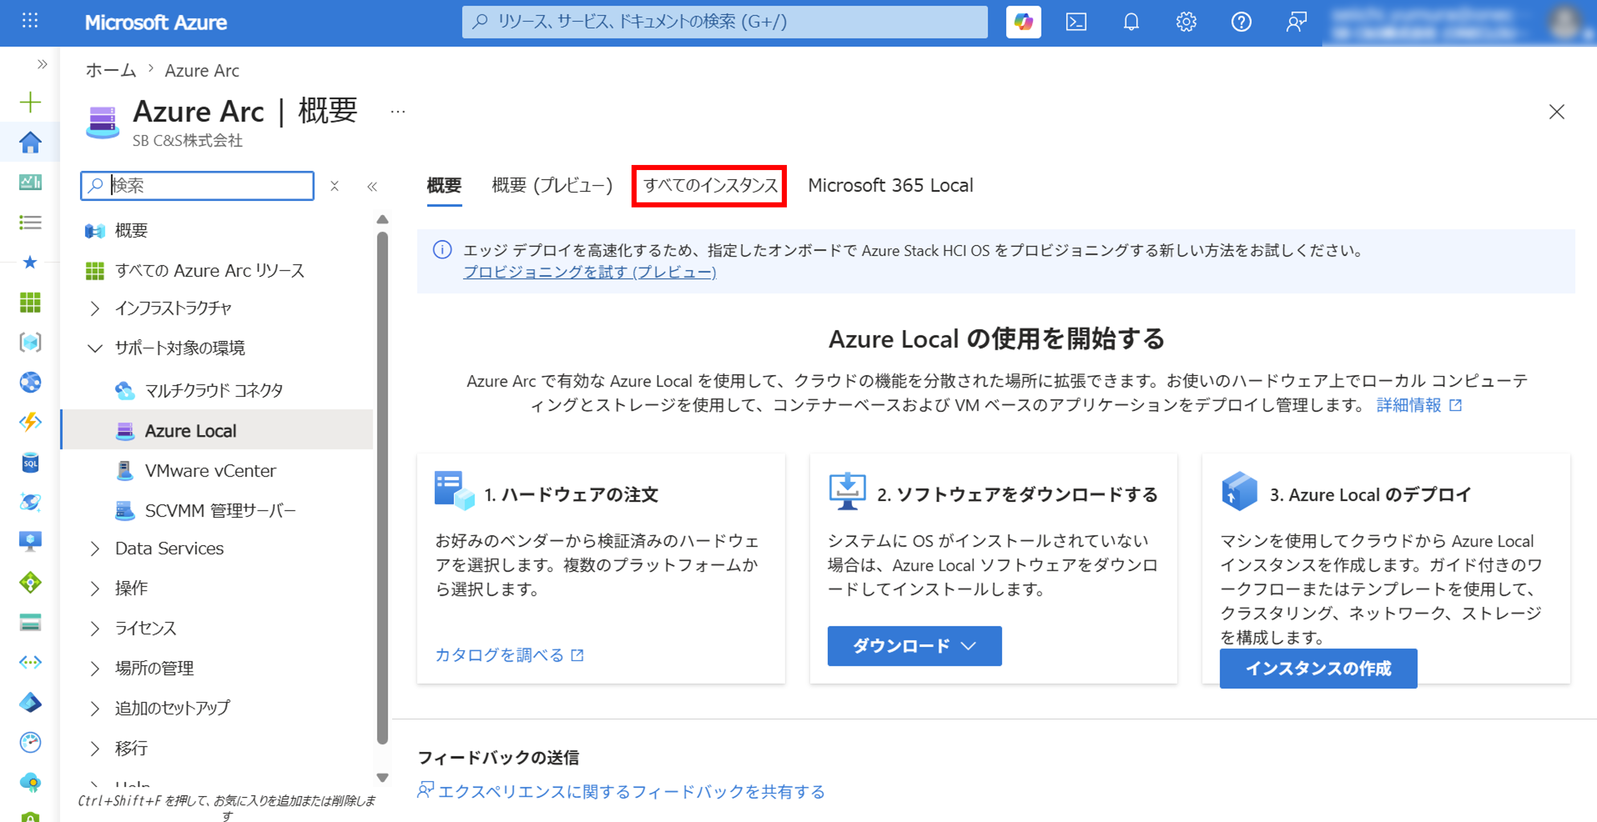
Task: Open Function App lightning icon in sidebar
Action: pos(30,422)
